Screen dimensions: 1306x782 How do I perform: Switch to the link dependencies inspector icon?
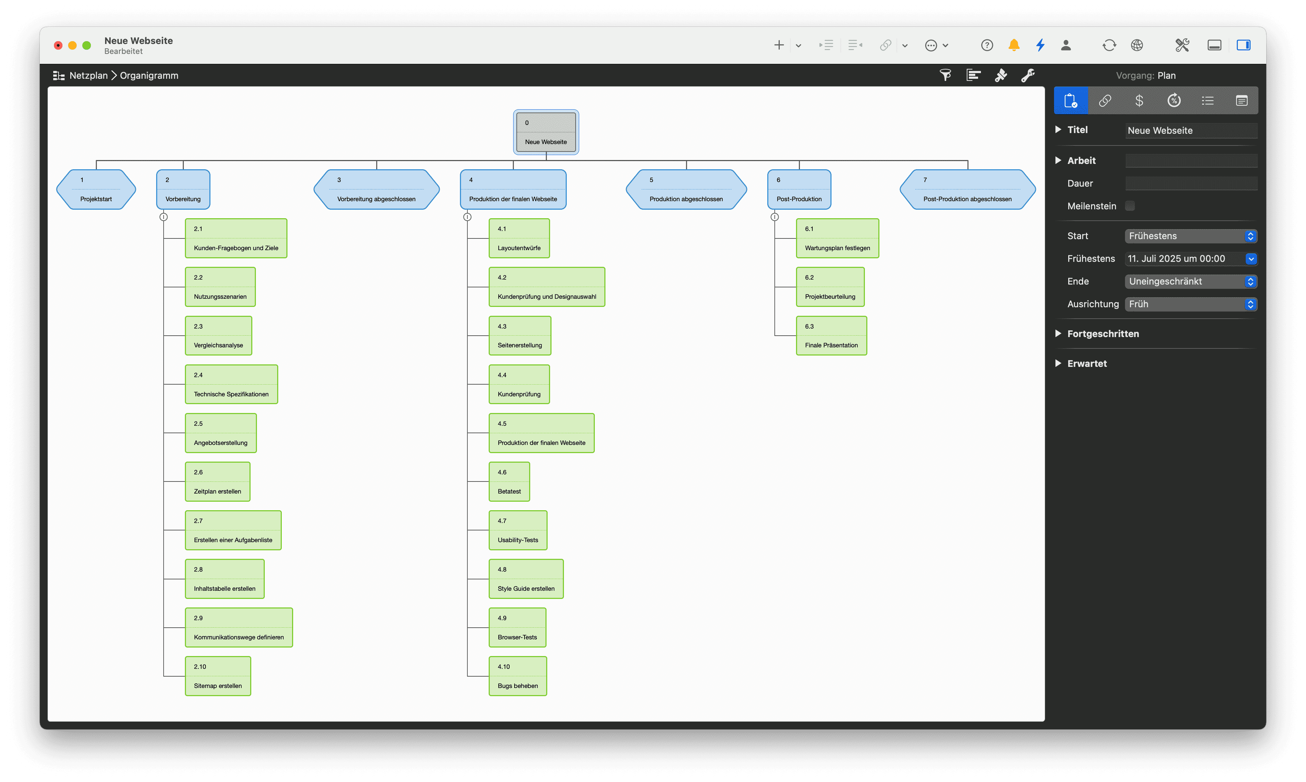1105,100
